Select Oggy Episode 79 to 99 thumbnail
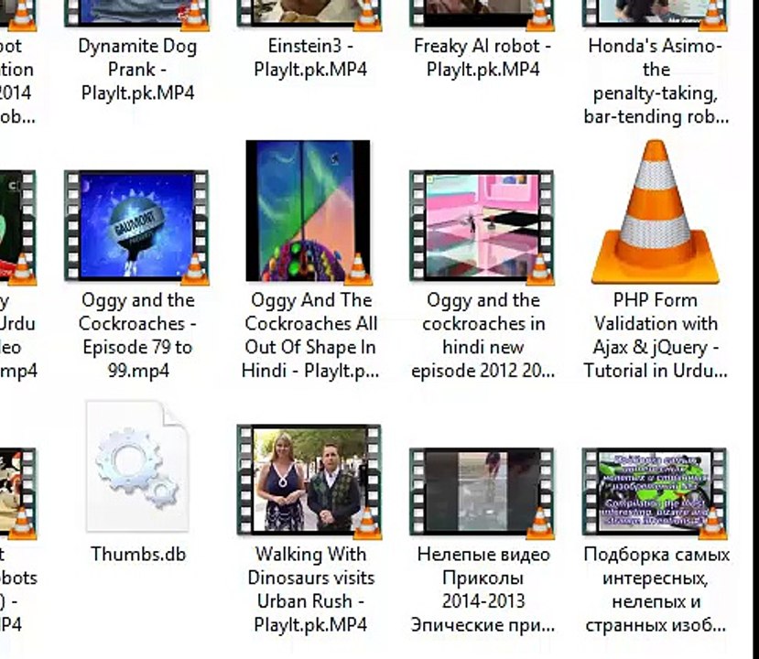Image resolution: width=759 pixels, height=659 pixels. pos(137,226)
